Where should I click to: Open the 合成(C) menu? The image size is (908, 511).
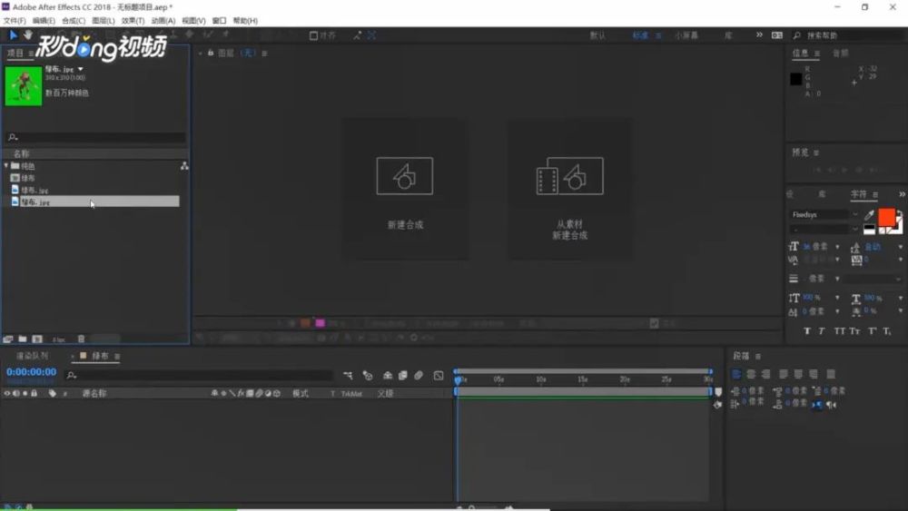74,21
